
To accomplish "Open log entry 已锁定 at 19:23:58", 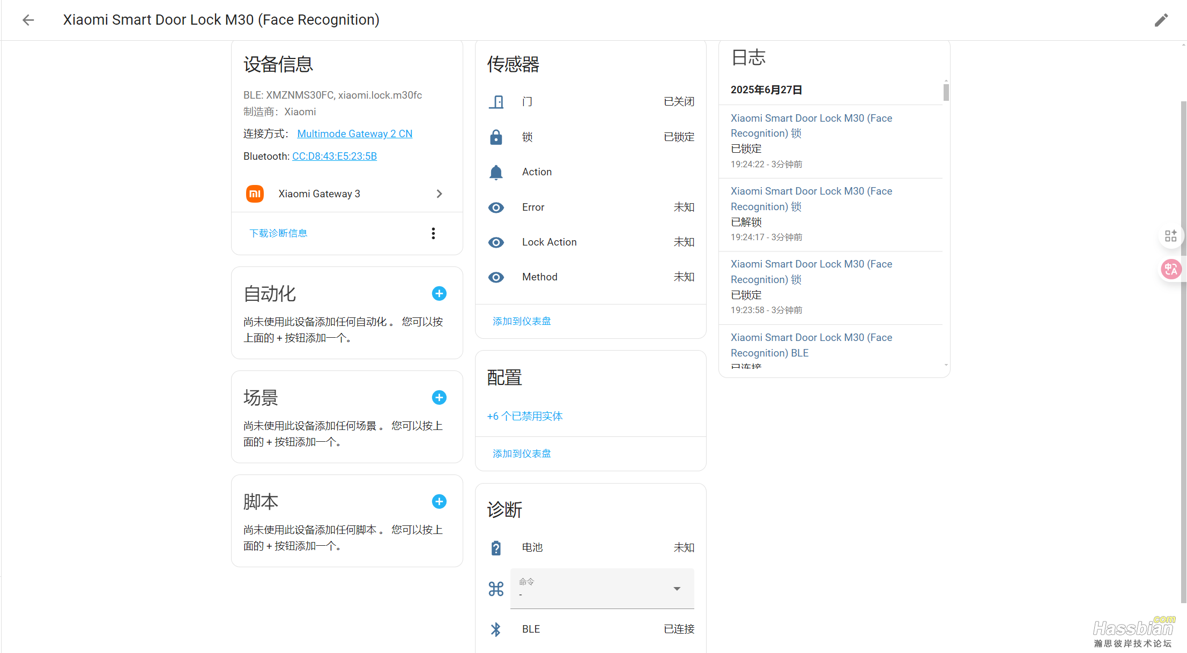I will (830, 287).
